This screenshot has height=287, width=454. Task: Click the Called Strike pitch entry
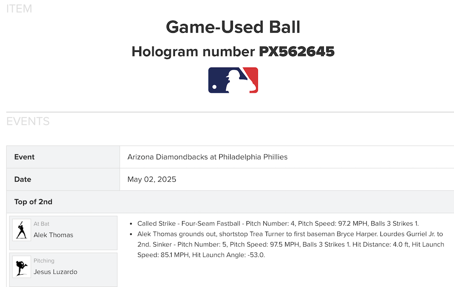[x=278, y=223]
